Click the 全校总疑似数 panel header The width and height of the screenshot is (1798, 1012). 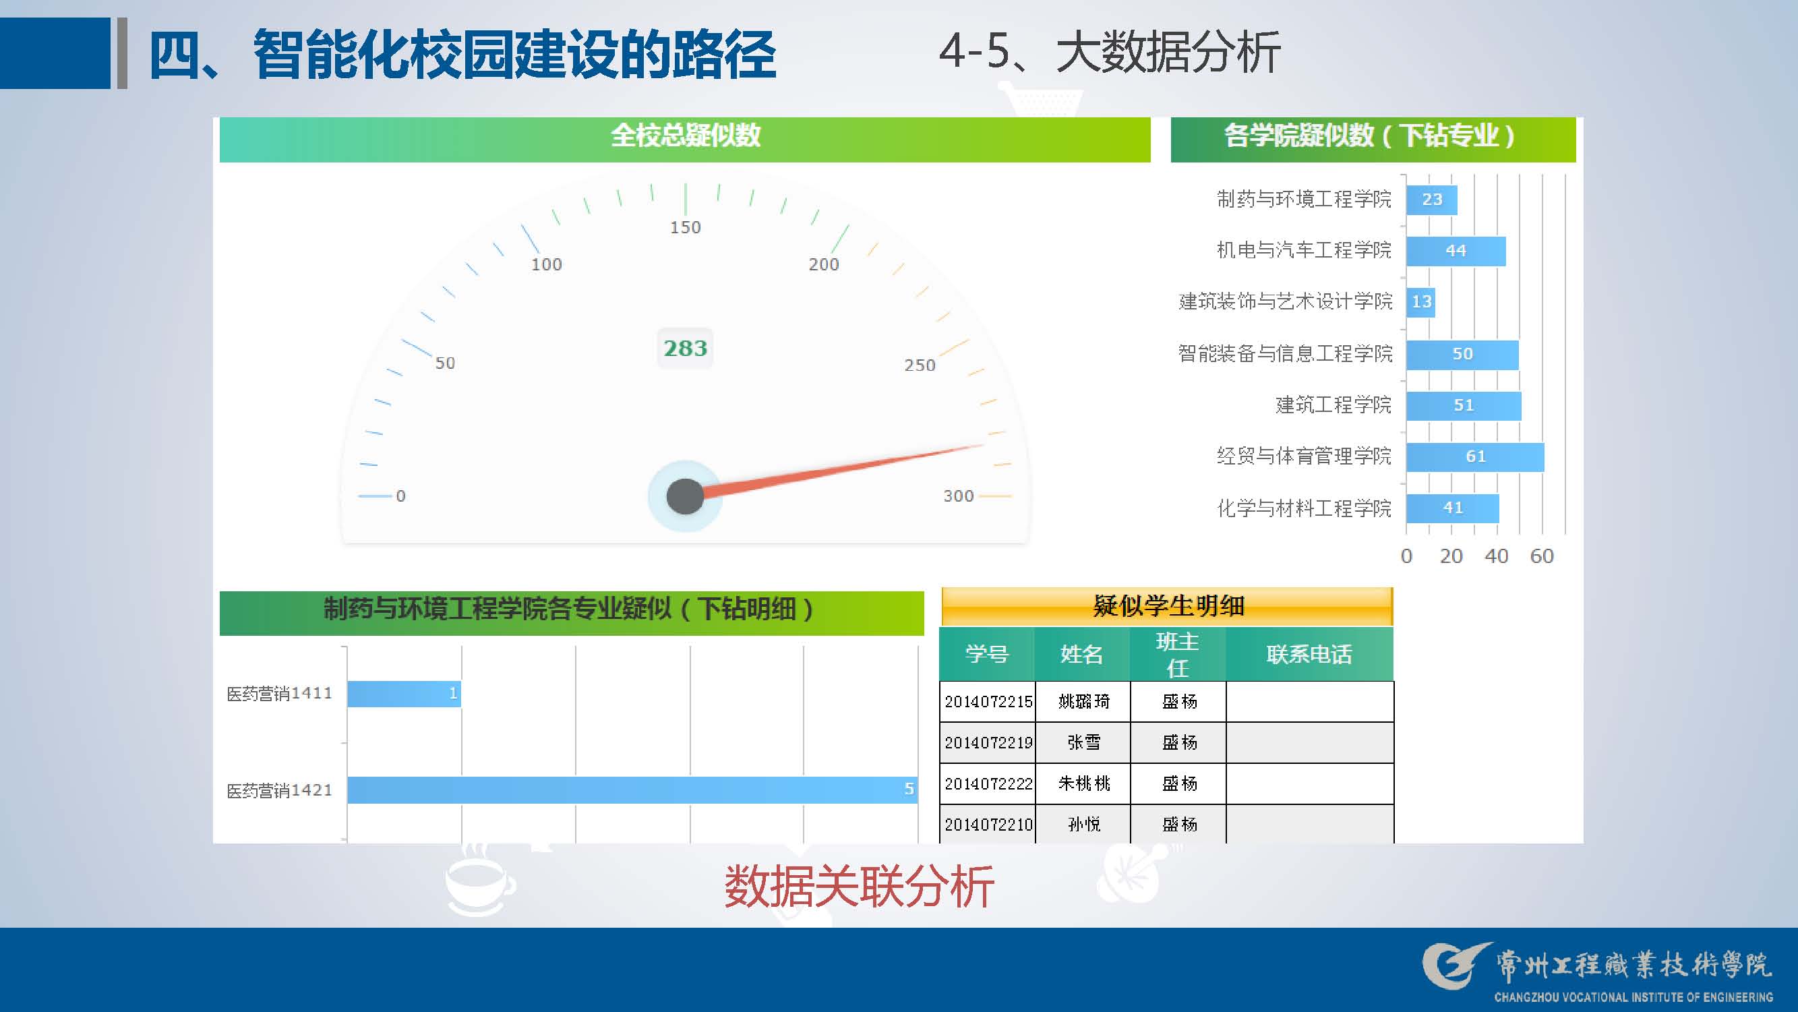coord(685,138)
